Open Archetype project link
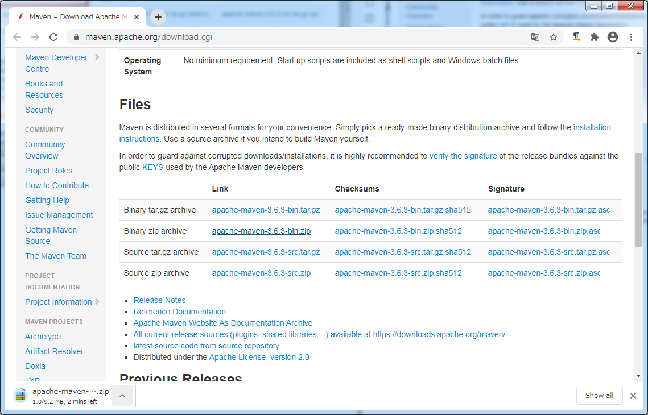The height and width of the screenshot is (415, 648). coord(43,337)
